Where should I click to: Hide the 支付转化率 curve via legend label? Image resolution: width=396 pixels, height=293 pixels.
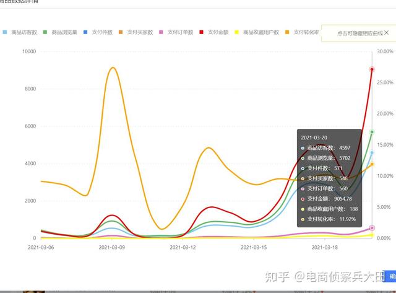coord(306,32)
